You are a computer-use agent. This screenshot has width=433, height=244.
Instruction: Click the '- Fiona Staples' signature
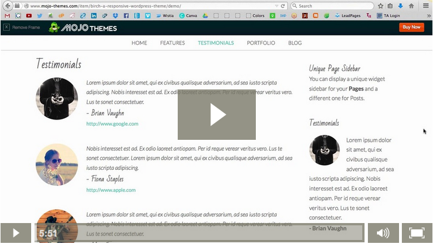105,179
